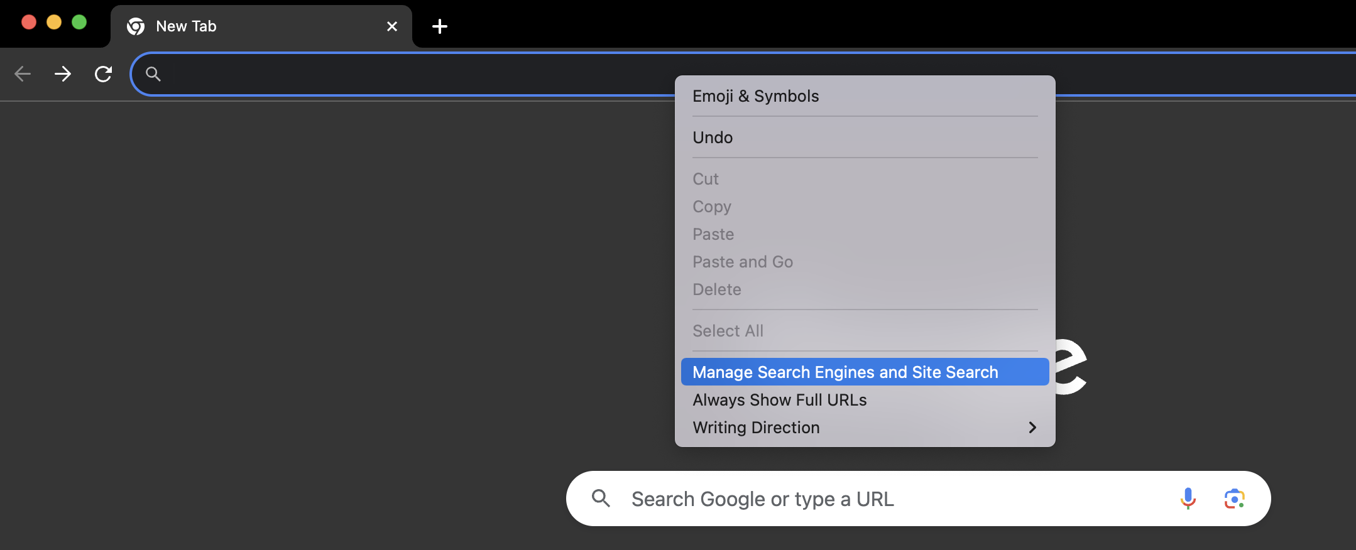This screenshot has width=1356, height=550.
Task: Reload the current page
Action: pos(103,74)
